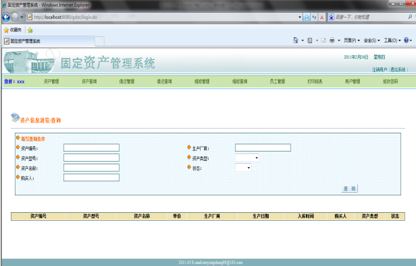The image size is (416, 266).
Task: Click the refresh page icon
Action: click(314, 18)
